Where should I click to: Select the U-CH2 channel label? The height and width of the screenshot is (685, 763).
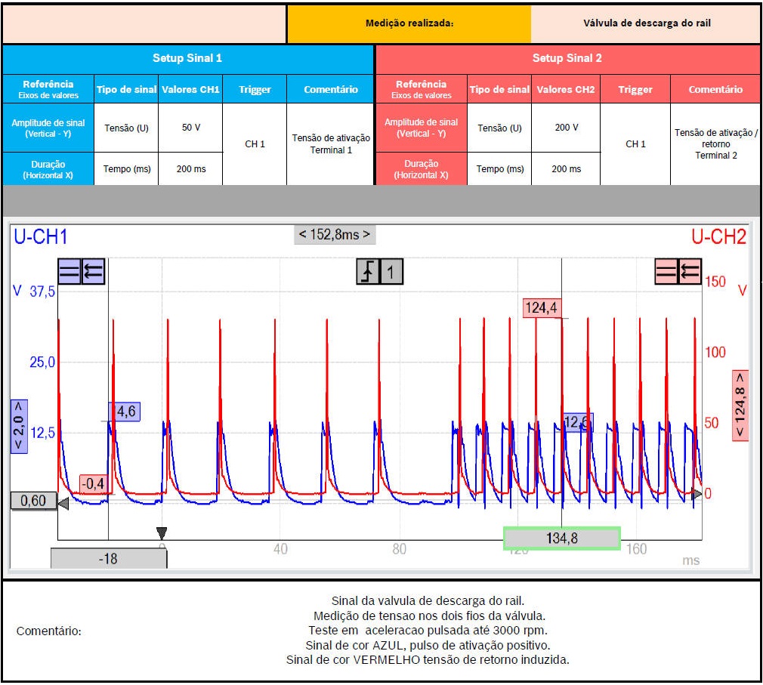(718, 237)
